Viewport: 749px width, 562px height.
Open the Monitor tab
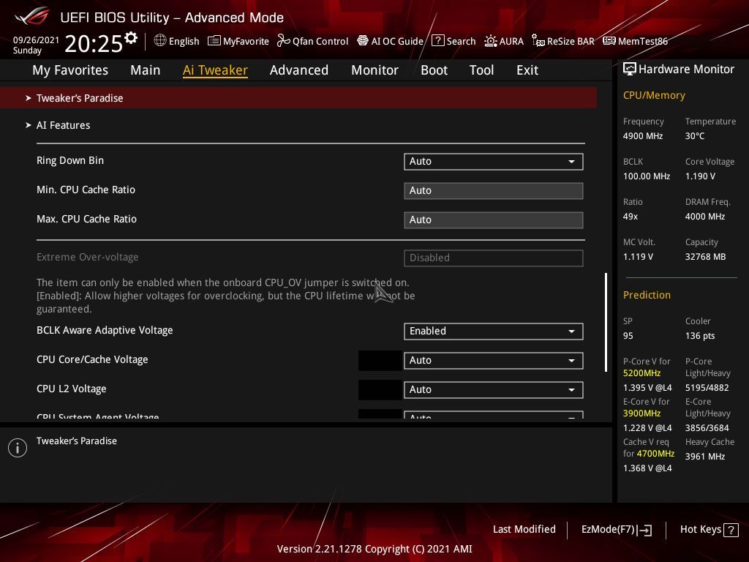(374, 70)
